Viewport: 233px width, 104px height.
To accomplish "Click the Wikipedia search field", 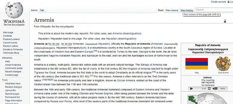I will click(214, 10).
